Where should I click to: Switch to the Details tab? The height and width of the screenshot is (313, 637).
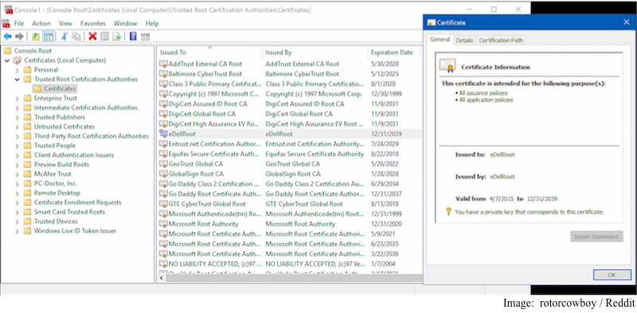[464, 41]
